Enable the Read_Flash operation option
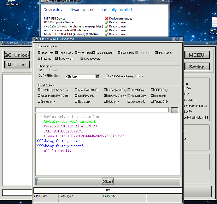The image size is (217, 204). click(56, 53)
